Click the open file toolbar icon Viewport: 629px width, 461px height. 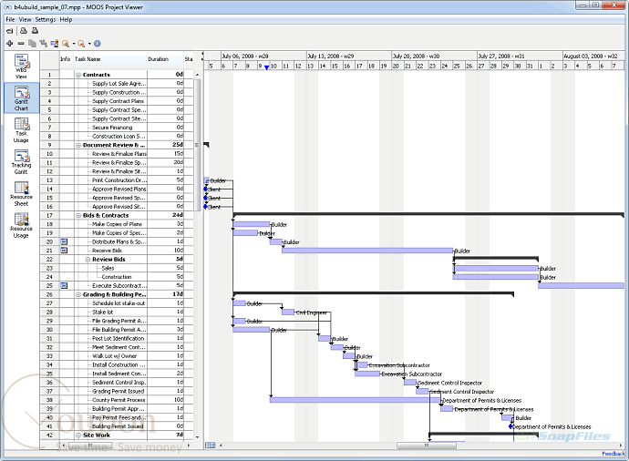coord(9,31)
